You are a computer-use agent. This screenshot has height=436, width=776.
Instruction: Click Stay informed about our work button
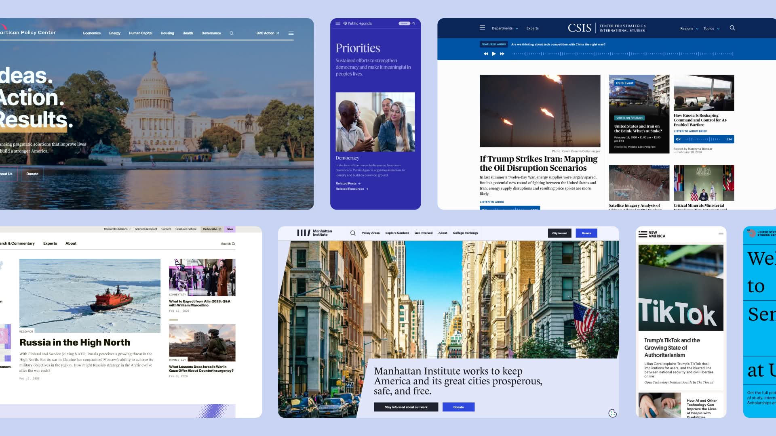pyautogui.click(x=406, y=407)
